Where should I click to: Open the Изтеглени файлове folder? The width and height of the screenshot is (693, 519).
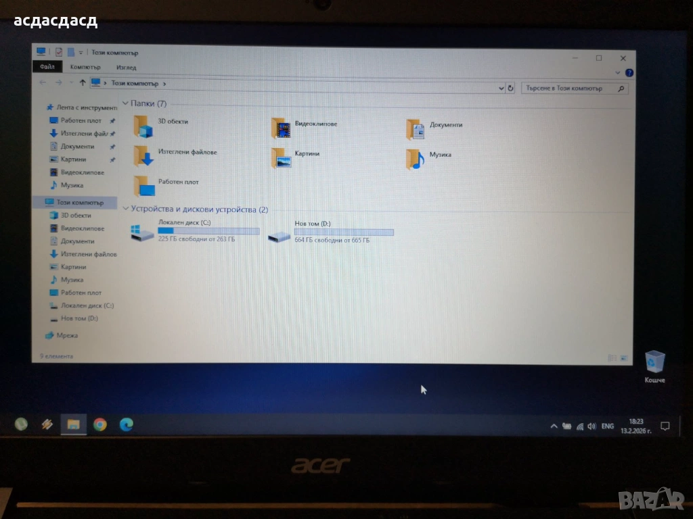coord(143,156)
